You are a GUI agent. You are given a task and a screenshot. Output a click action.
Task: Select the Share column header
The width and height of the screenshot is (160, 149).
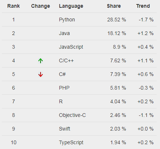tap(114, 6)
